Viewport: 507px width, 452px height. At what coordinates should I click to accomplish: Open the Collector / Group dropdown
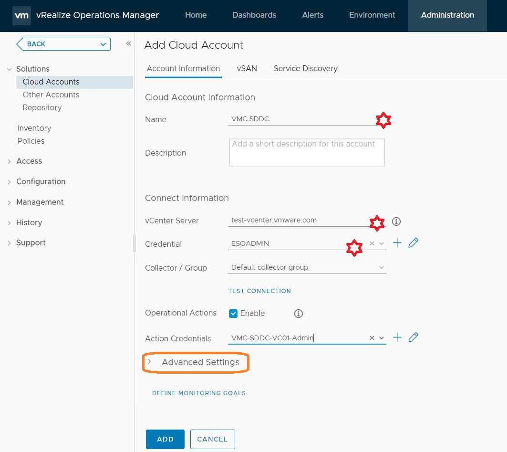point(307,268)
